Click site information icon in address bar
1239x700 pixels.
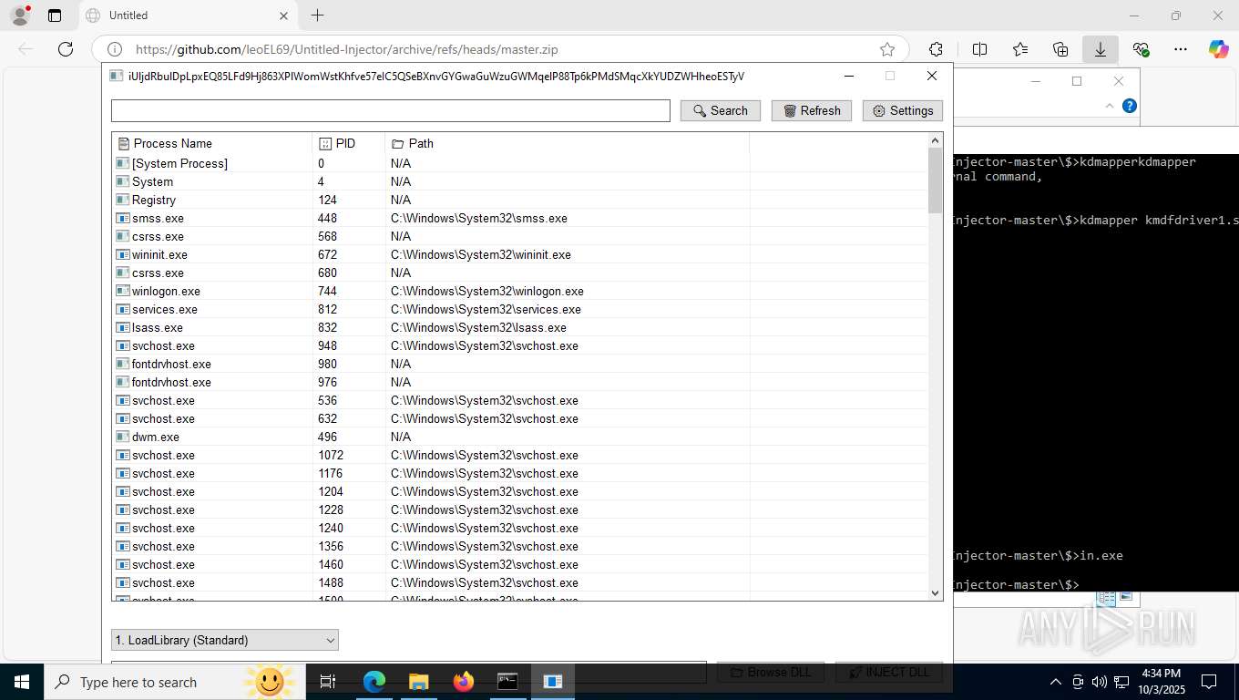115,49
